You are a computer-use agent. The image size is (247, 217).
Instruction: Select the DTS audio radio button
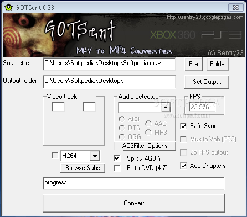pos(121,128)
